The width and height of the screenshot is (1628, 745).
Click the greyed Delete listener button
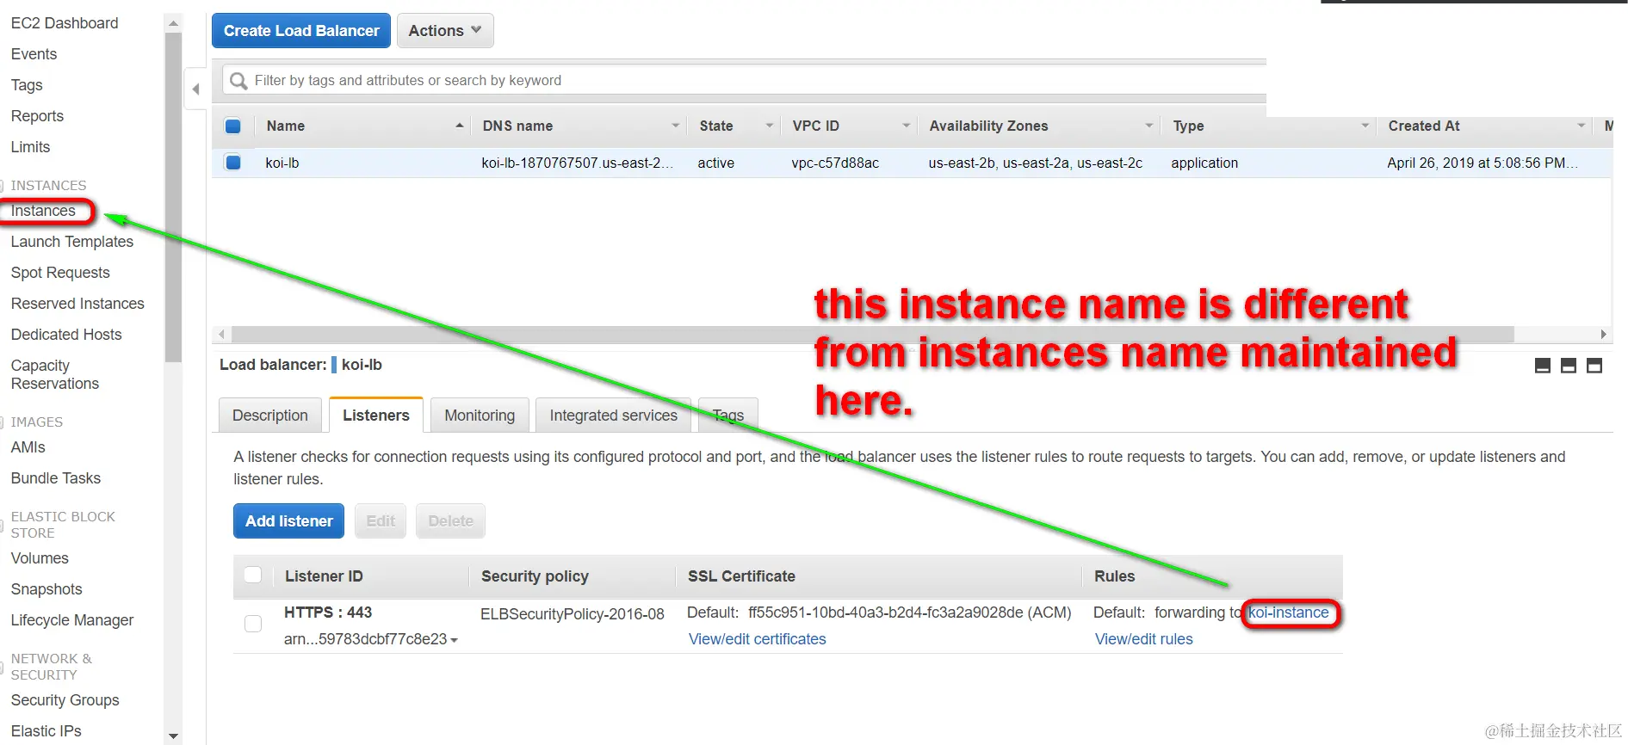tap(451, 521)
